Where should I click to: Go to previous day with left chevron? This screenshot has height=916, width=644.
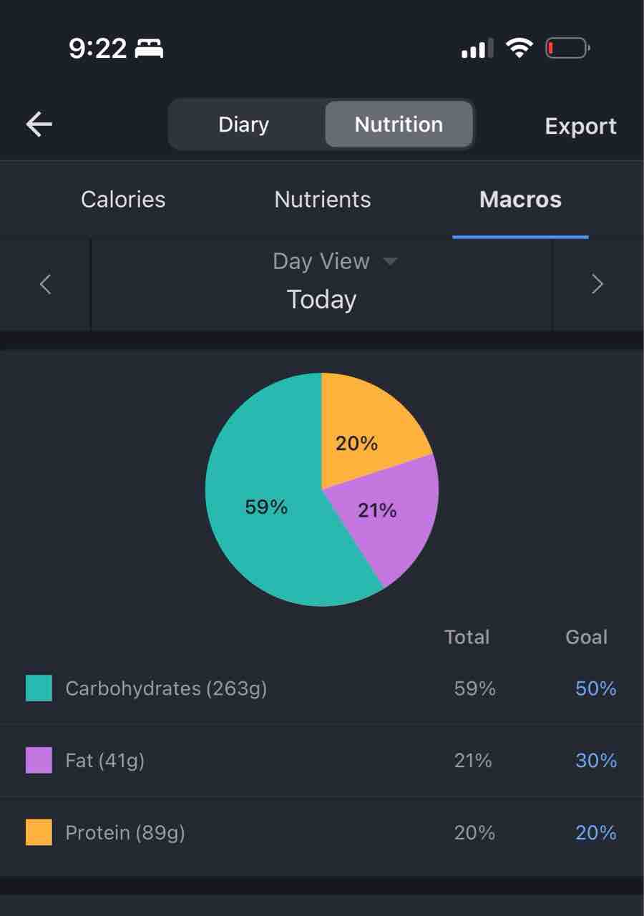(45, 284)
